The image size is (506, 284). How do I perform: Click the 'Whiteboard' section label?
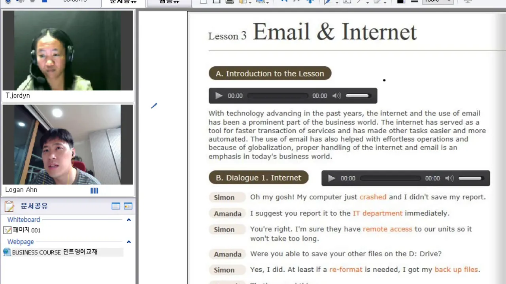[24, 220]
